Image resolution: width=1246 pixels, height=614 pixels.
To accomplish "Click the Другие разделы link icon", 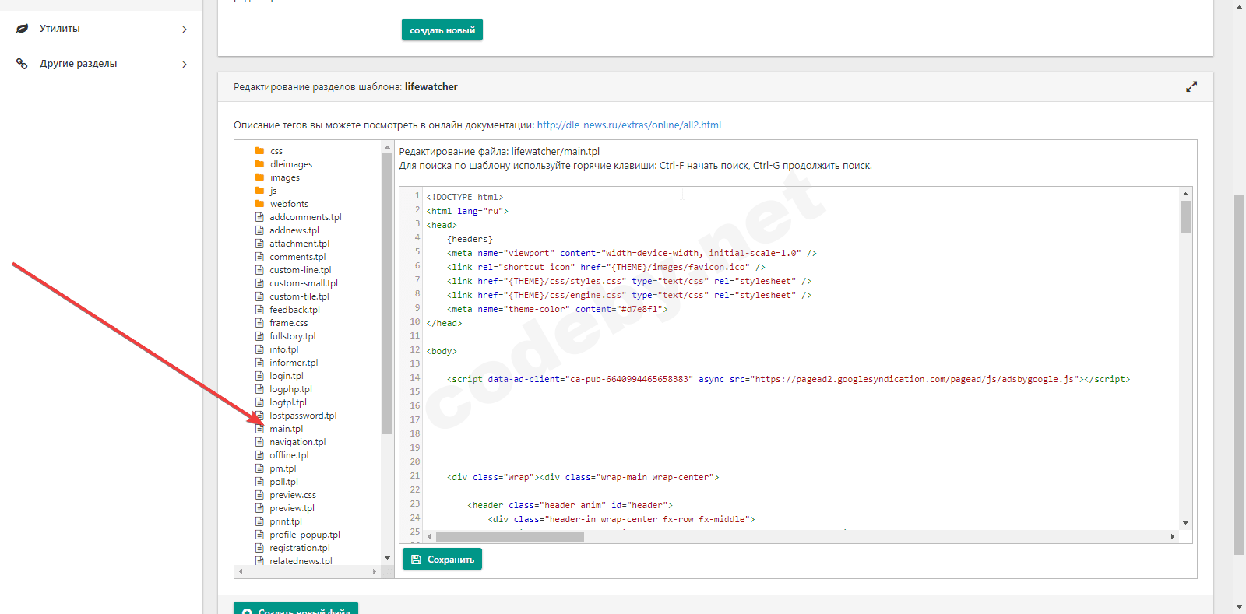I will (x=22, y=64).
